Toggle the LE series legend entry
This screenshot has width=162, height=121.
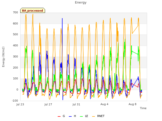[x=84, y=116]
